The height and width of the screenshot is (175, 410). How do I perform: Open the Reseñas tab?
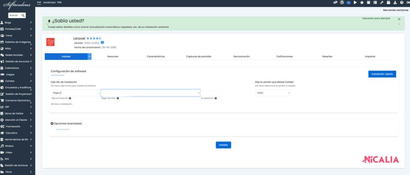(328, 56)
